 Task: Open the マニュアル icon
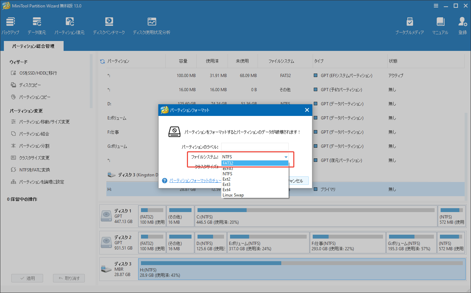(440, 26)
